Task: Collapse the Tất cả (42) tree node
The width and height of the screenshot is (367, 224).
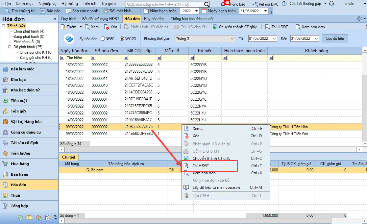Action: click(4, 26)
